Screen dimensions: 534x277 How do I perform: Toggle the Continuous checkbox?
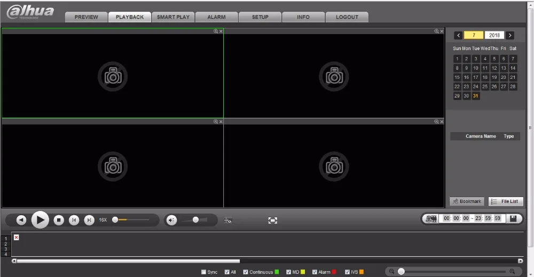[x=246, y=272]
